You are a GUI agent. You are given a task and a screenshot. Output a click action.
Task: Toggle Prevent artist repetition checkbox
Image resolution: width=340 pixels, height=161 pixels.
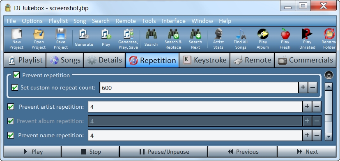pyautogui.click(x=11, y=107)
